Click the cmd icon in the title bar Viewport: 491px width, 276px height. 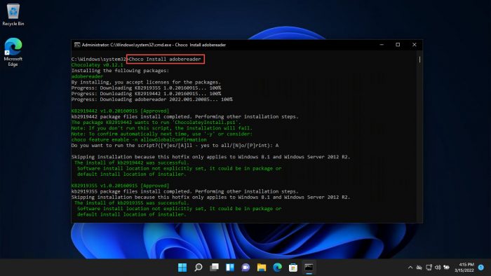coord(76,45)
